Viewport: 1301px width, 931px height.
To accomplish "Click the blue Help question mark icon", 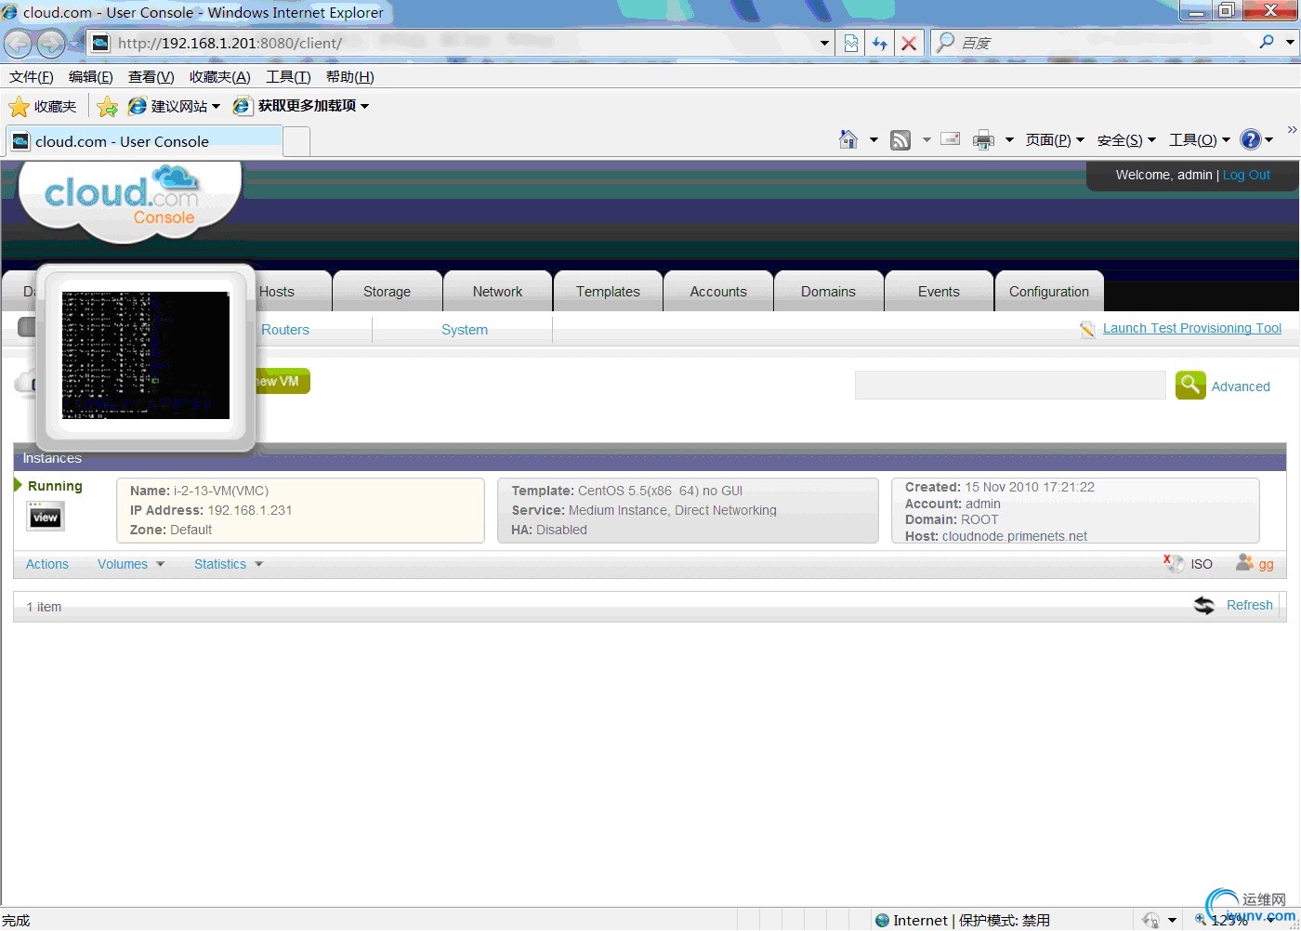I will pyautogui.click(x=1251, y=139).
